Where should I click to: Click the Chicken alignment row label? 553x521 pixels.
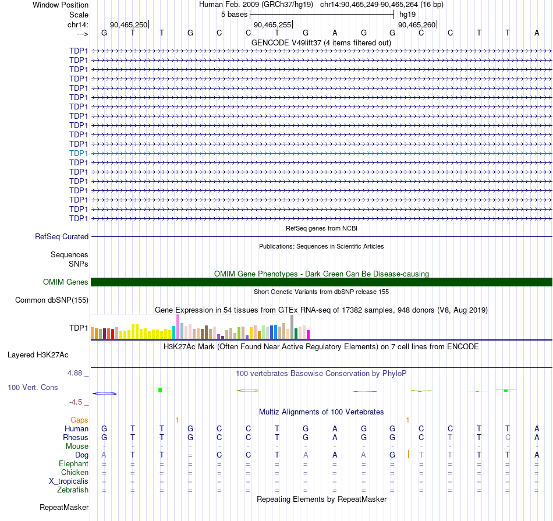point(75,472)
